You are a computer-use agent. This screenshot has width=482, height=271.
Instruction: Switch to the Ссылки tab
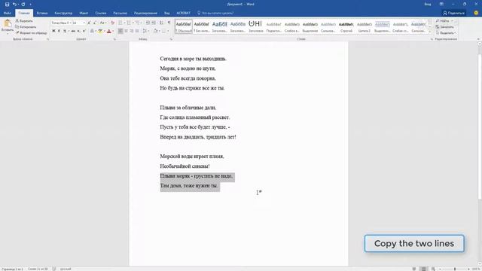pyautogui.click(x=101, y=13)
